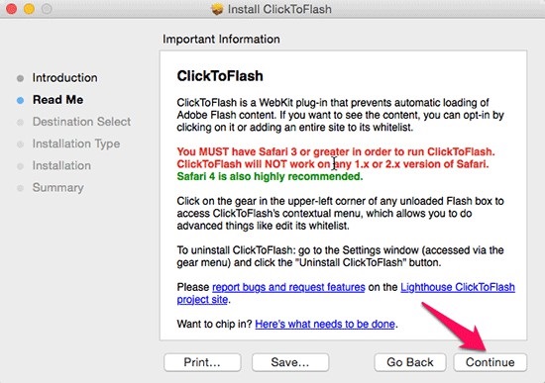Image resolution: width=545 pixels, height=383 pixels.
Task: Go Back to the previous step
Action: (x=410, y=362)
